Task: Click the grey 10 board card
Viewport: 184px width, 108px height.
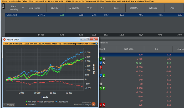Action: pyautogui.click(x=101, y=84)
